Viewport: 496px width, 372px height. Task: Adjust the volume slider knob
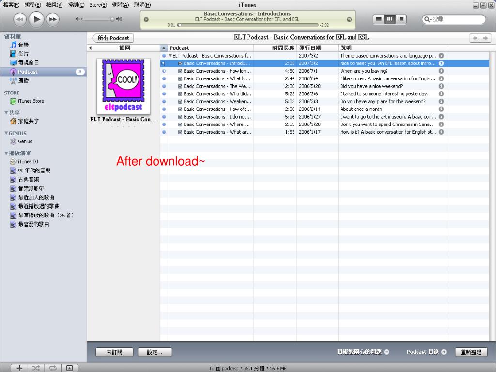tap(112, 19)
